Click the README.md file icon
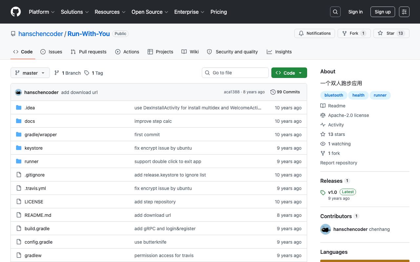 (19, 215)
